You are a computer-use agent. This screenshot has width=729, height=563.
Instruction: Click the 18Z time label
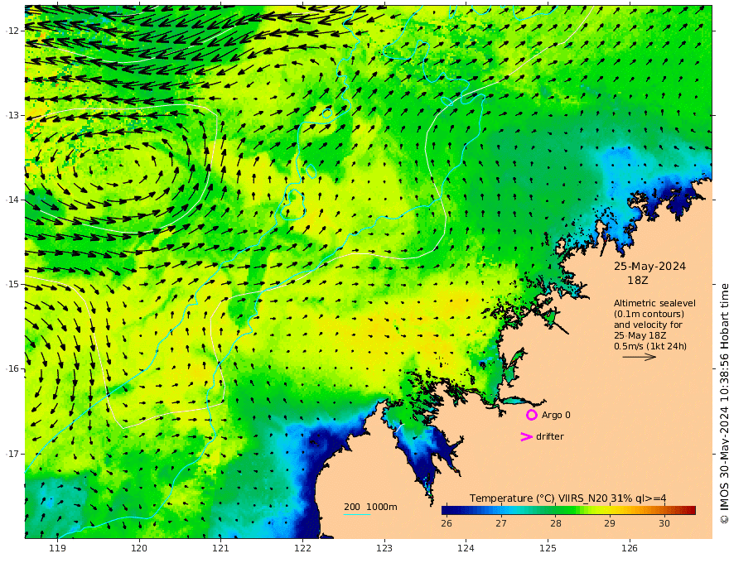tap(637, 281)
